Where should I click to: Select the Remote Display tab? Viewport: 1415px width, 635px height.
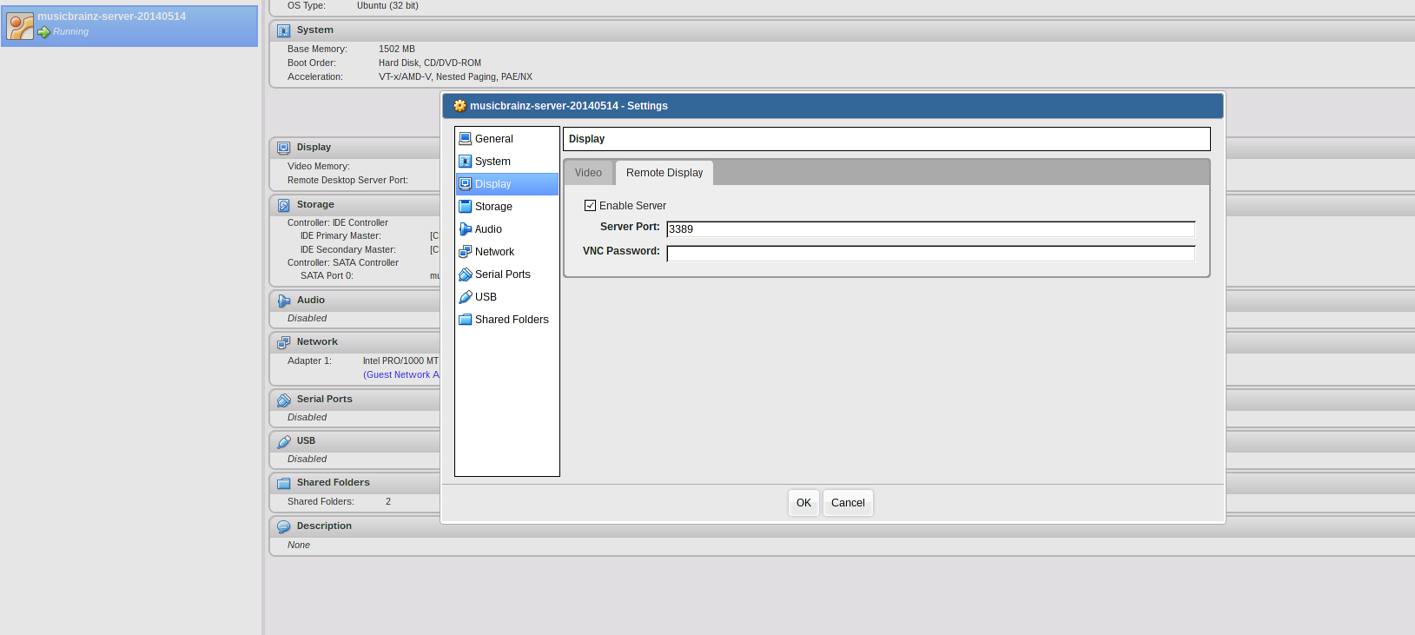click(x=665, y=173)
